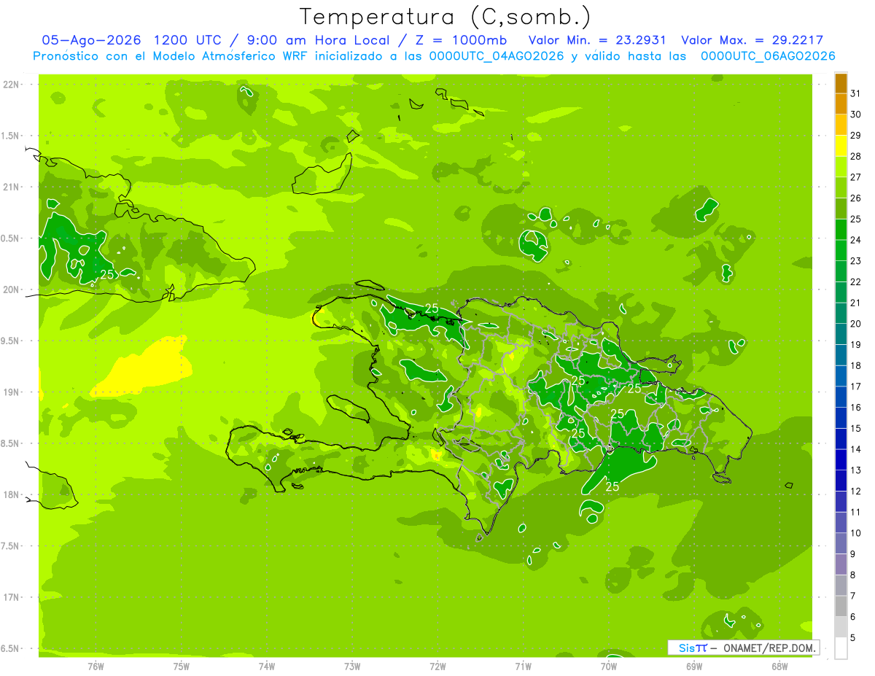The height and width of the screenshot is (676, 875).
Task: Click the '76W' longitude label
Action: tap(96, 666)
